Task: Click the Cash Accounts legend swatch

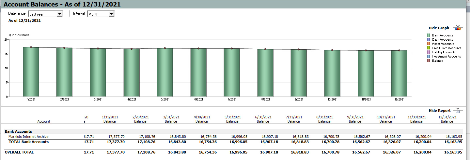Action: [429, 39]
